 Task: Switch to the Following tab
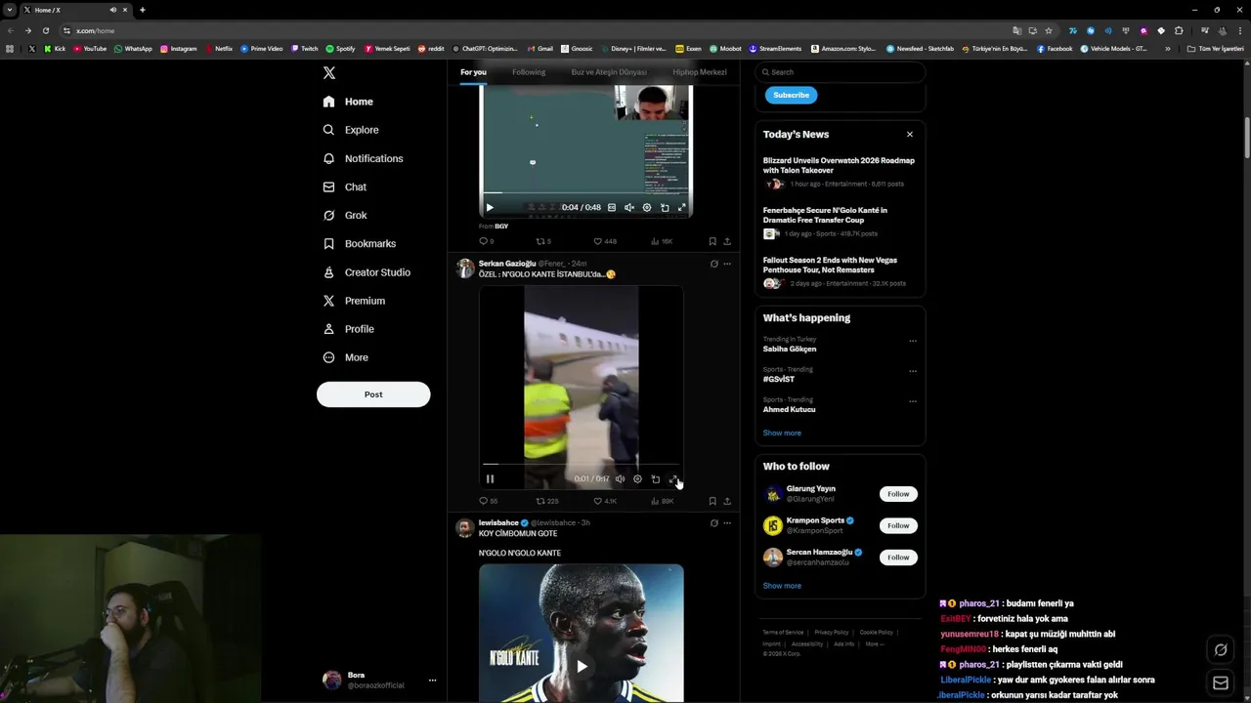tap(529, 72)
